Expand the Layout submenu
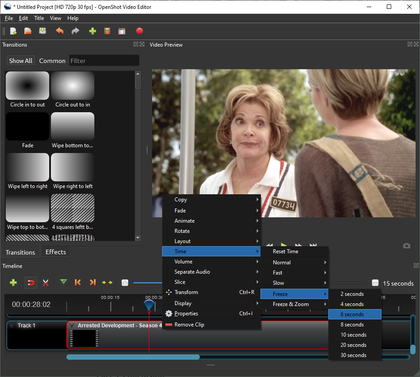This screenshot has height=377, width=420. (x=211, y=241)
